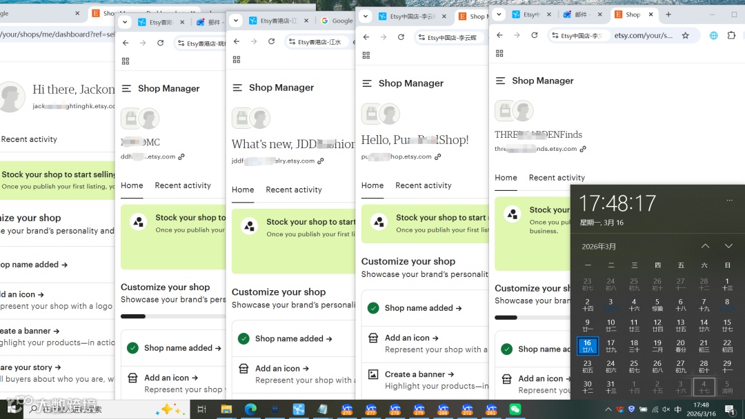Image resolution: width=745 pixels, height=419 pixels.
Task: Switch to Recent activity tab in THRE Finds window
Action: 557,178
